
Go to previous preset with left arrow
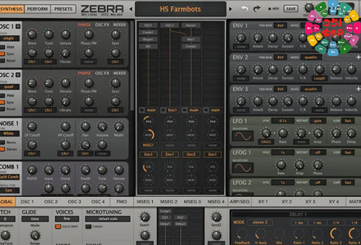[131, 9]
